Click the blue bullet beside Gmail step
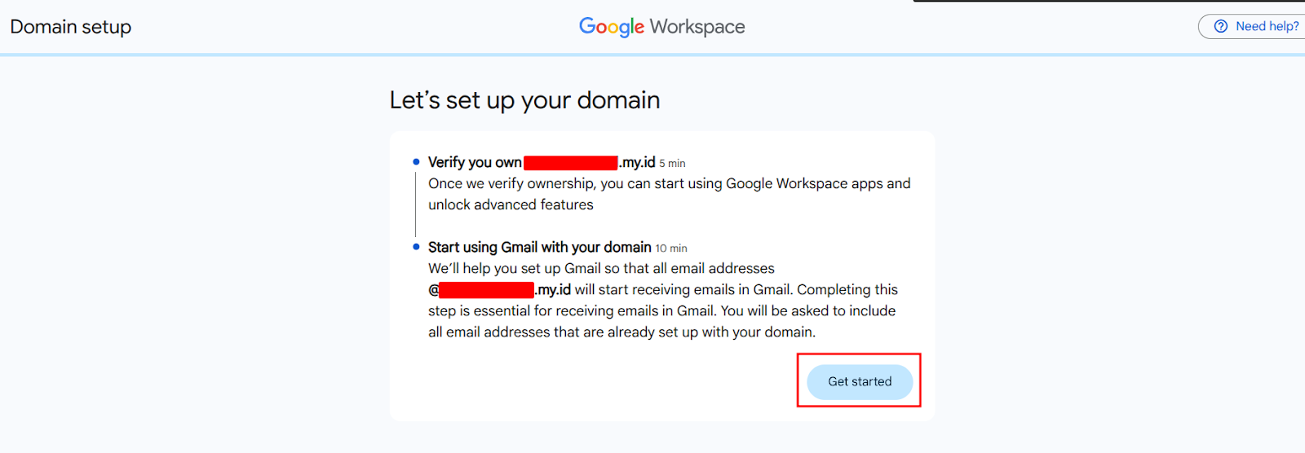 [416, 247]
